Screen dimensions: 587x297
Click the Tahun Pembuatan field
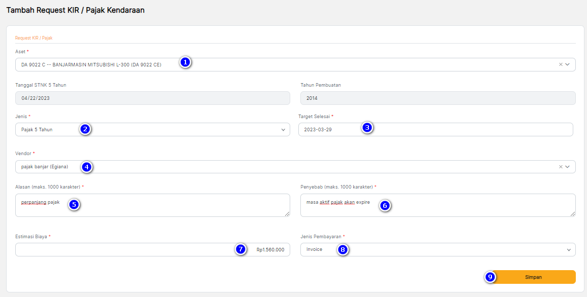(x=437, y=98)
